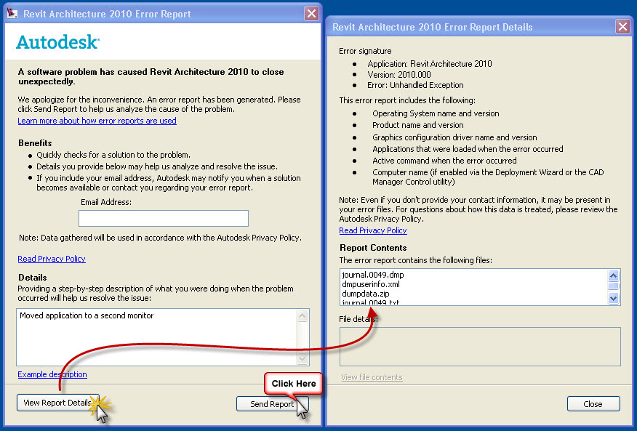Close the Revit Error Report window

pos(312,13)
